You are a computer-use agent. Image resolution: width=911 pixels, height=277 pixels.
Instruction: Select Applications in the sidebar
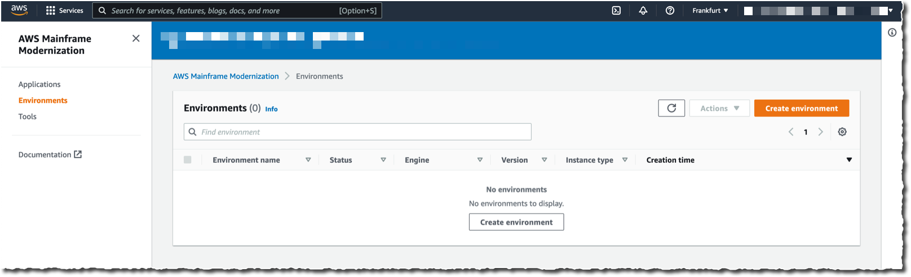point(39,84)
